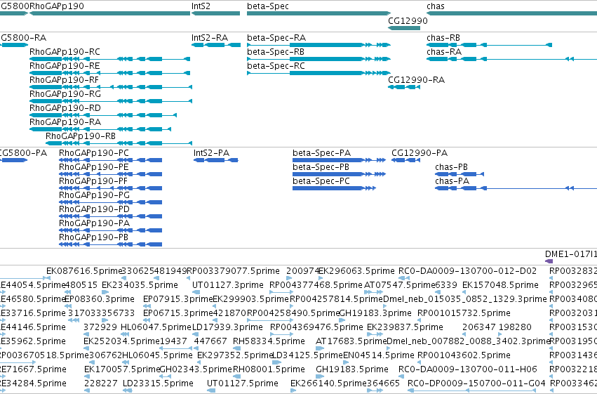Screen dimensions: 597x394
Task: Open the beta-Spec-PC protein label
Action: pos(321,181)
